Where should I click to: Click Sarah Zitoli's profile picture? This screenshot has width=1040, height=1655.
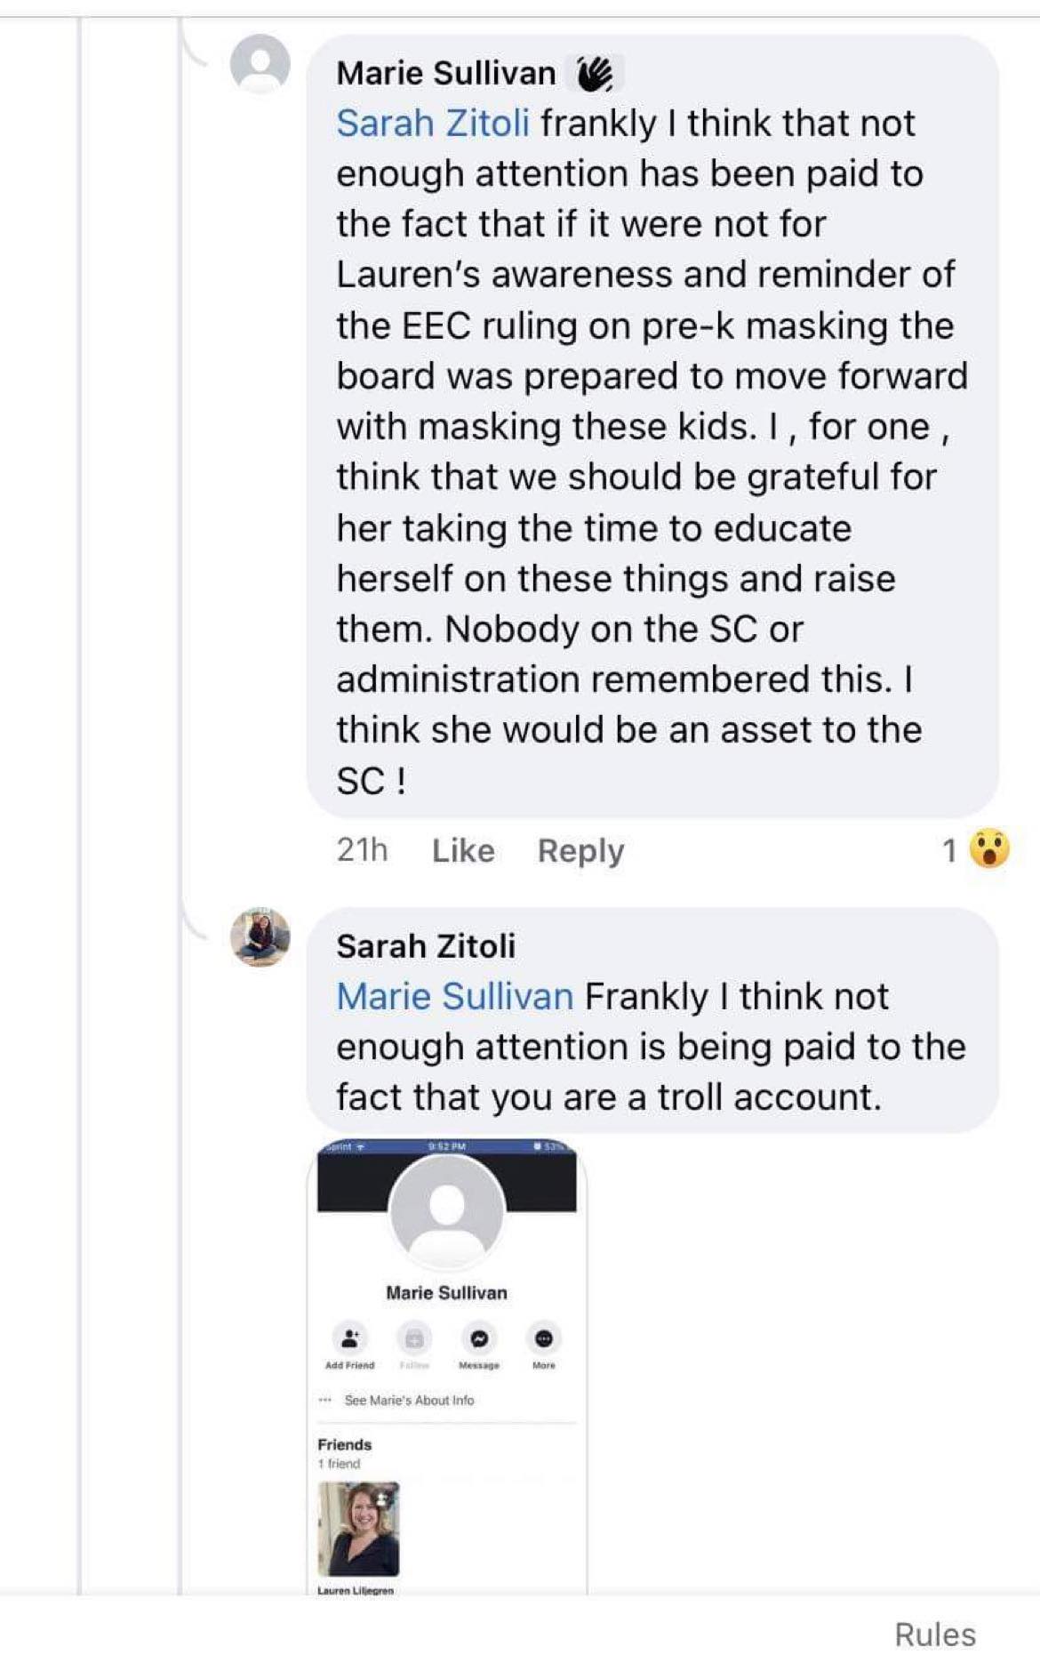[260, 936]
